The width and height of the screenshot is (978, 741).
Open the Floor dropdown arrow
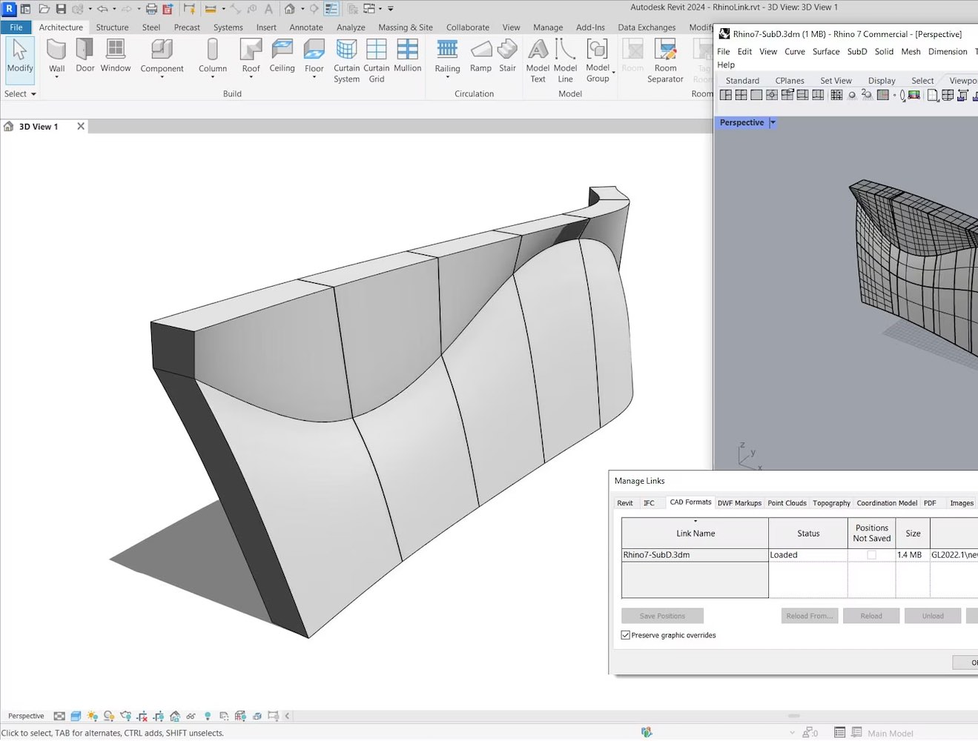[314, 77]
